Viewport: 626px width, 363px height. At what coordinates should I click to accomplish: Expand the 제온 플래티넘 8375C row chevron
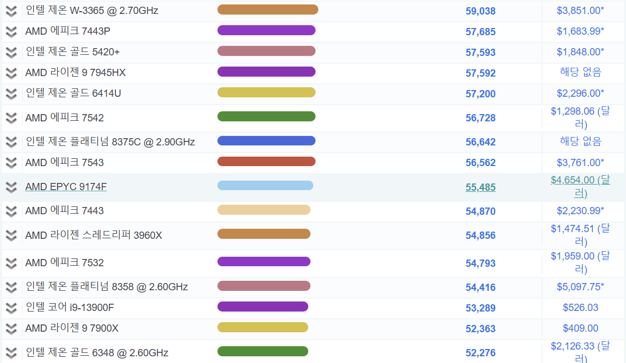click(x=11, y=142)
